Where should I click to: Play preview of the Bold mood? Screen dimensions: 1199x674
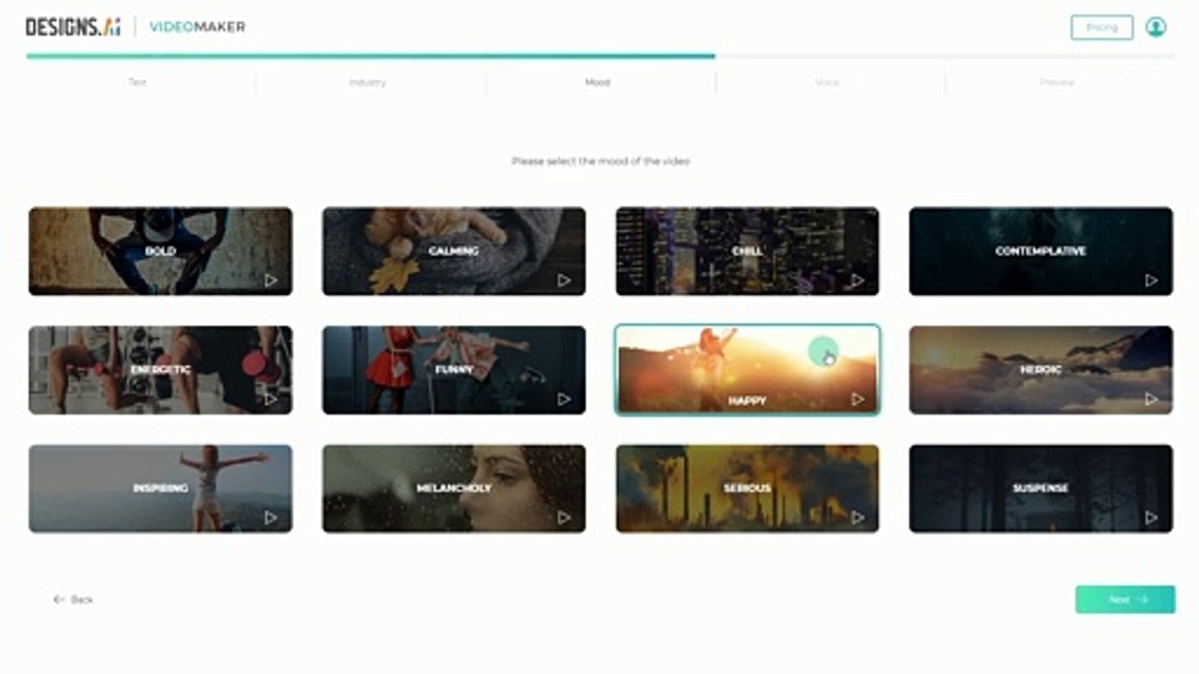[x=271, y=280]
